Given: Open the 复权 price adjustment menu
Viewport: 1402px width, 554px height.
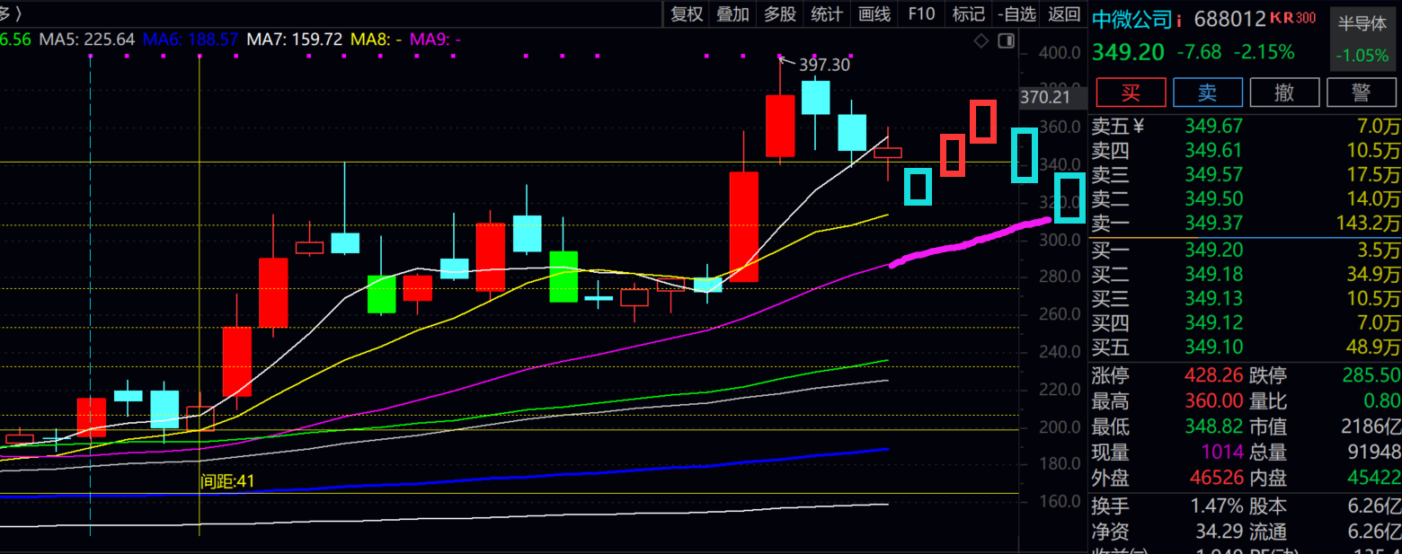Looking at the screenshot, I should coord(688,13).
